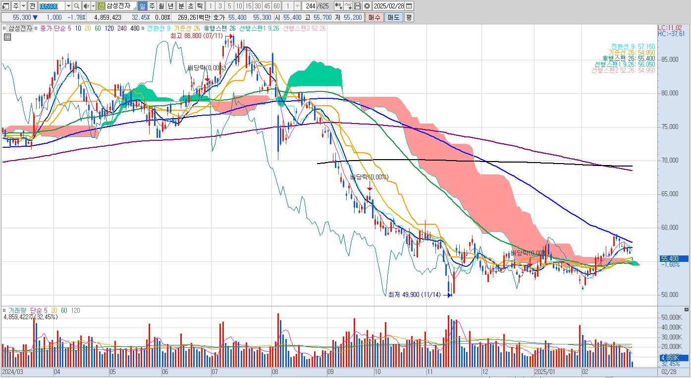This screenshot has height=378, width=691.
Task: Open chart settings gear icon
Action: click(x=367, y=6)
